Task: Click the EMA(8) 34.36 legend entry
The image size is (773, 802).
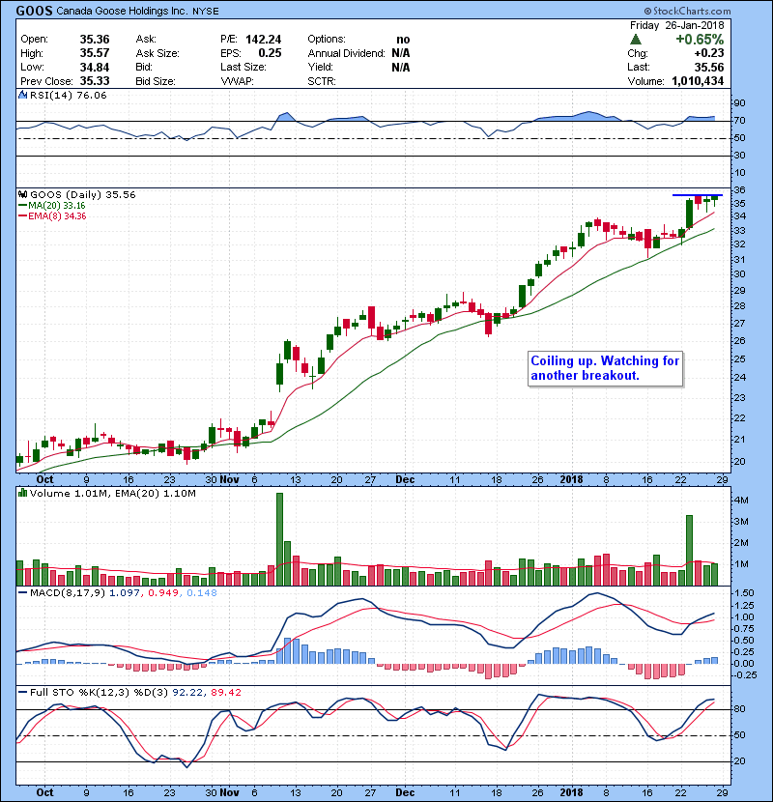Action: 52,215
